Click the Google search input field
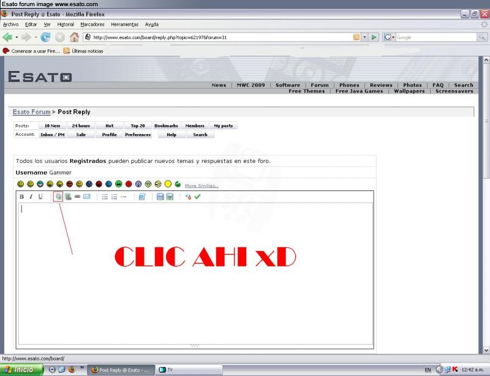Screen dimensions: 490x376 436,37
